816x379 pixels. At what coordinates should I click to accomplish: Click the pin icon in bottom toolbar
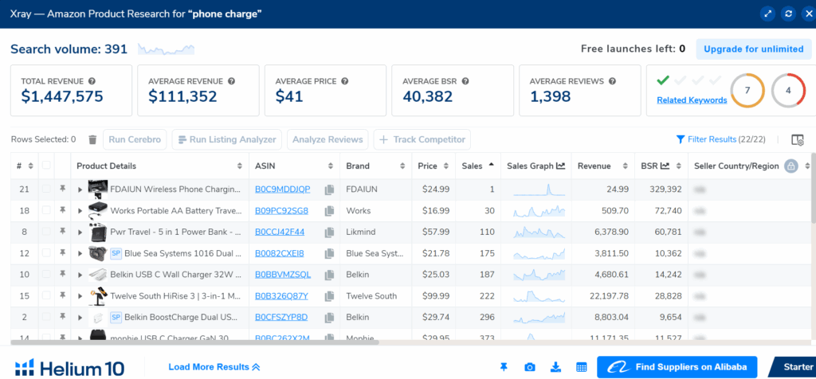(504, 367)
